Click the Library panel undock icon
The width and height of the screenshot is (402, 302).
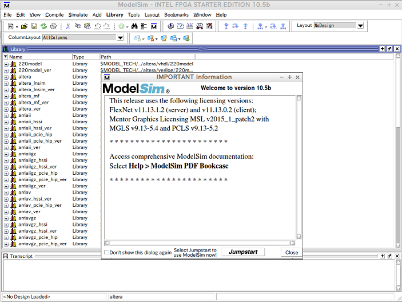(x=389, y=49)
